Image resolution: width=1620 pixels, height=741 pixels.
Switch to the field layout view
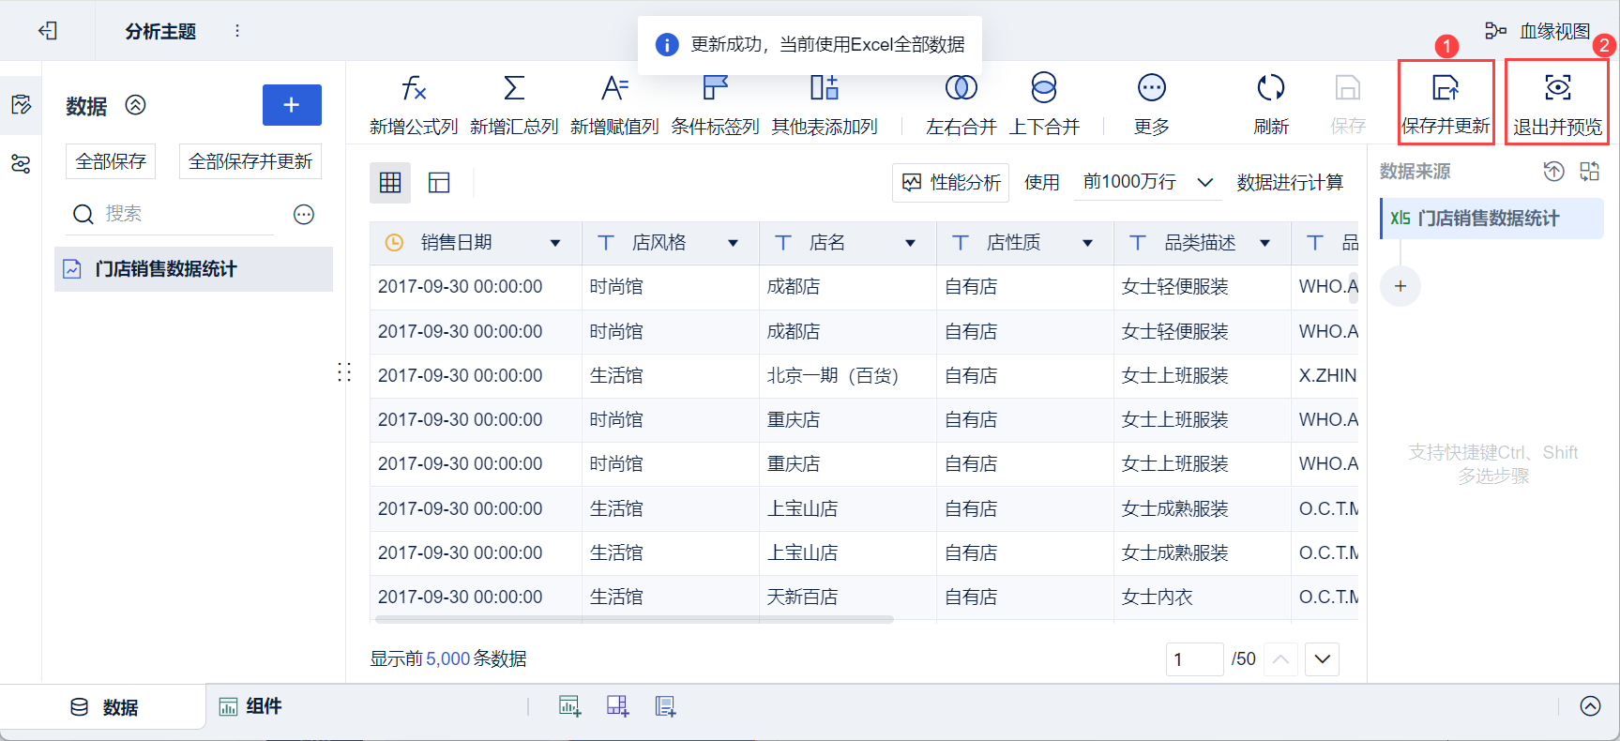coord(439,183)
